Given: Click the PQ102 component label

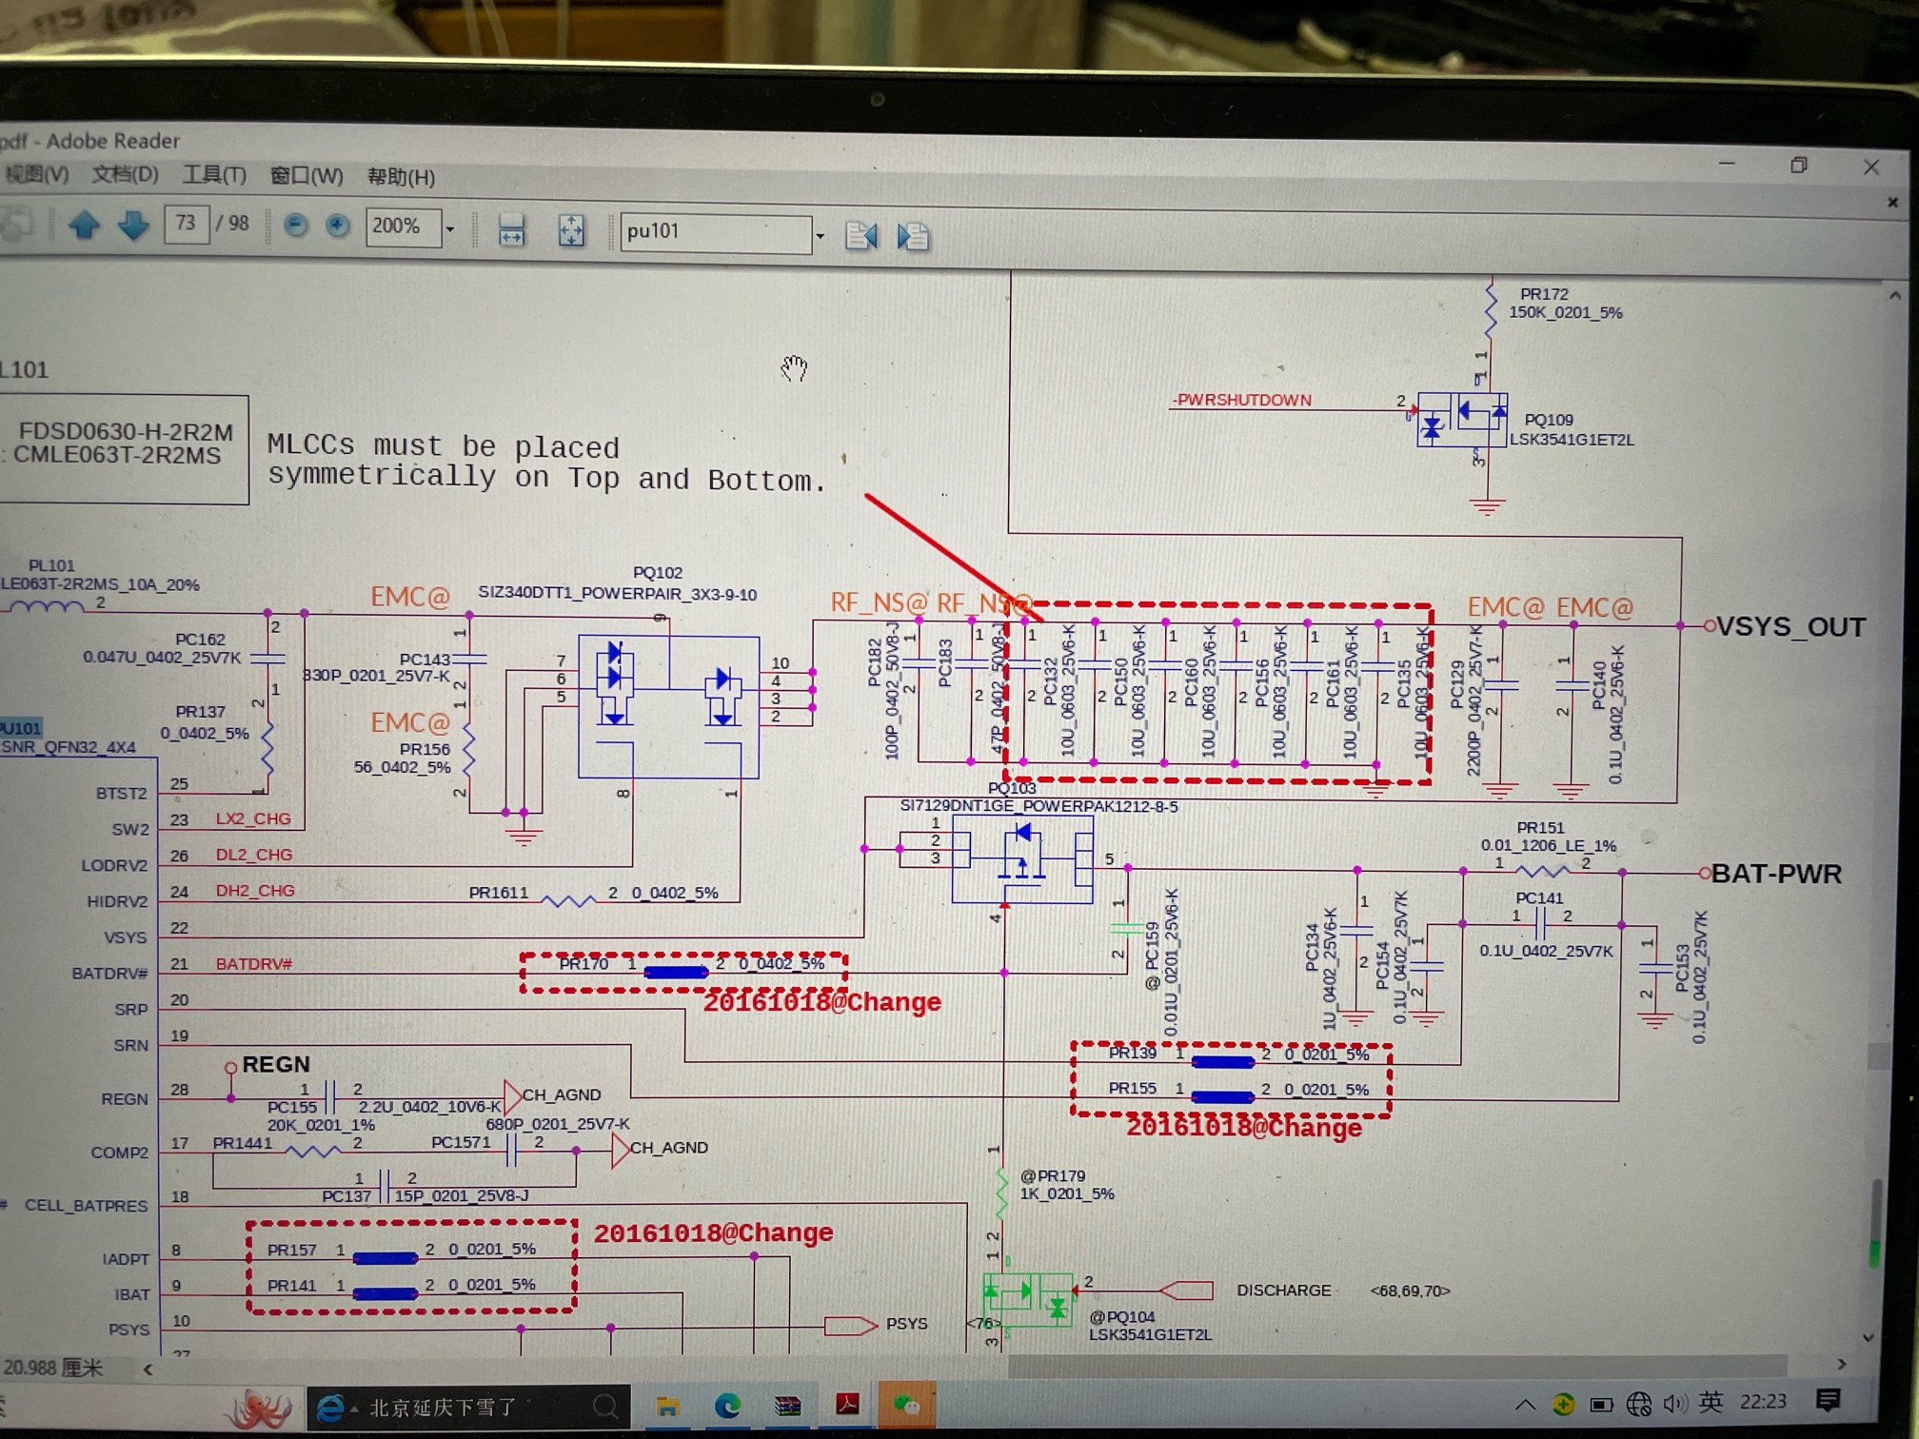Looking at the screenshot, I should tap(658, 572).
